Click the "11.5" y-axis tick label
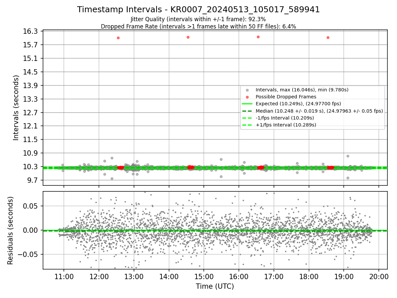Viewport: 397px width, 298px height. [31, 140]
